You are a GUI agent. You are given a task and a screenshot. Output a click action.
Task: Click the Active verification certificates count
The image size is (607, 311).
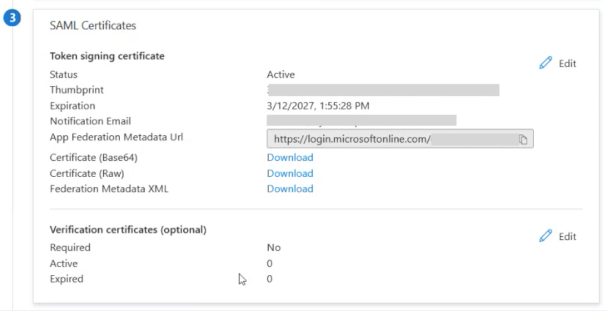pos(270,264)
